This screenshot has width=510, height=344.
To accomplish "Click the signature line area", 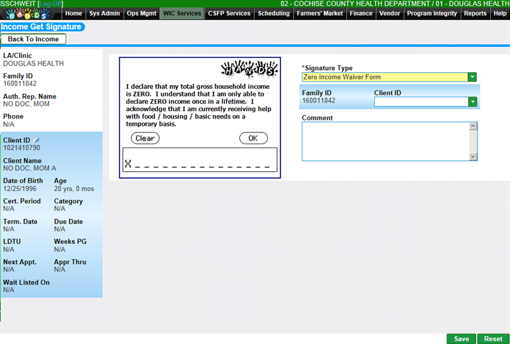I will (199, 161).
